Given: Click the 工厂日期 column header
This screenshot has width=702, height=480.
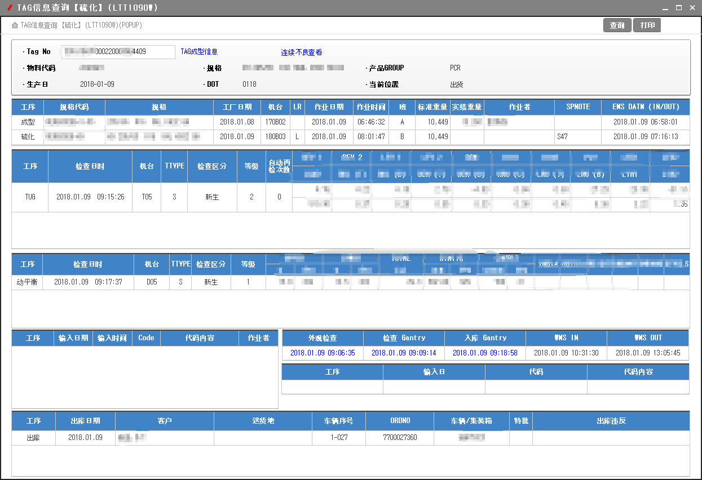Looking at the screenshot, I should [x=237, y=107].
